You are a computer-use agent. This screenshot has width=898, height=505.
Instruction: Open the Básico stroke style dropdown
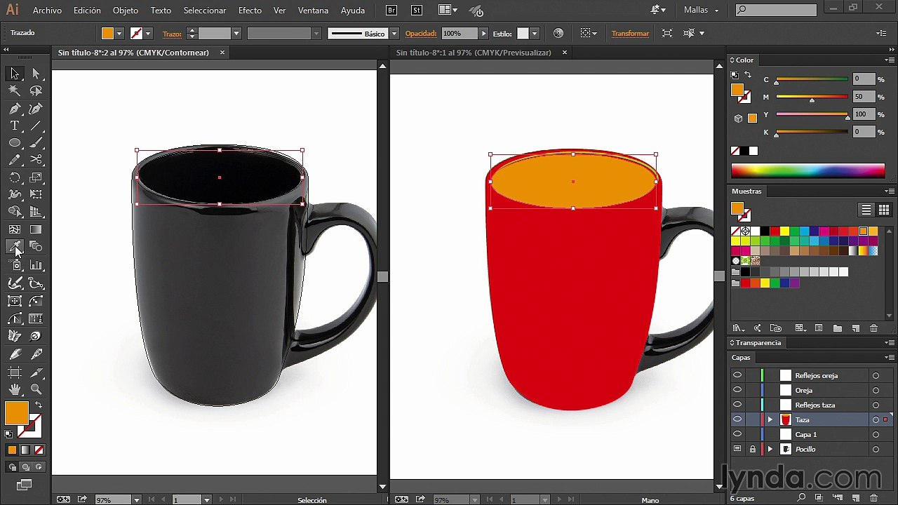[394, 34]
